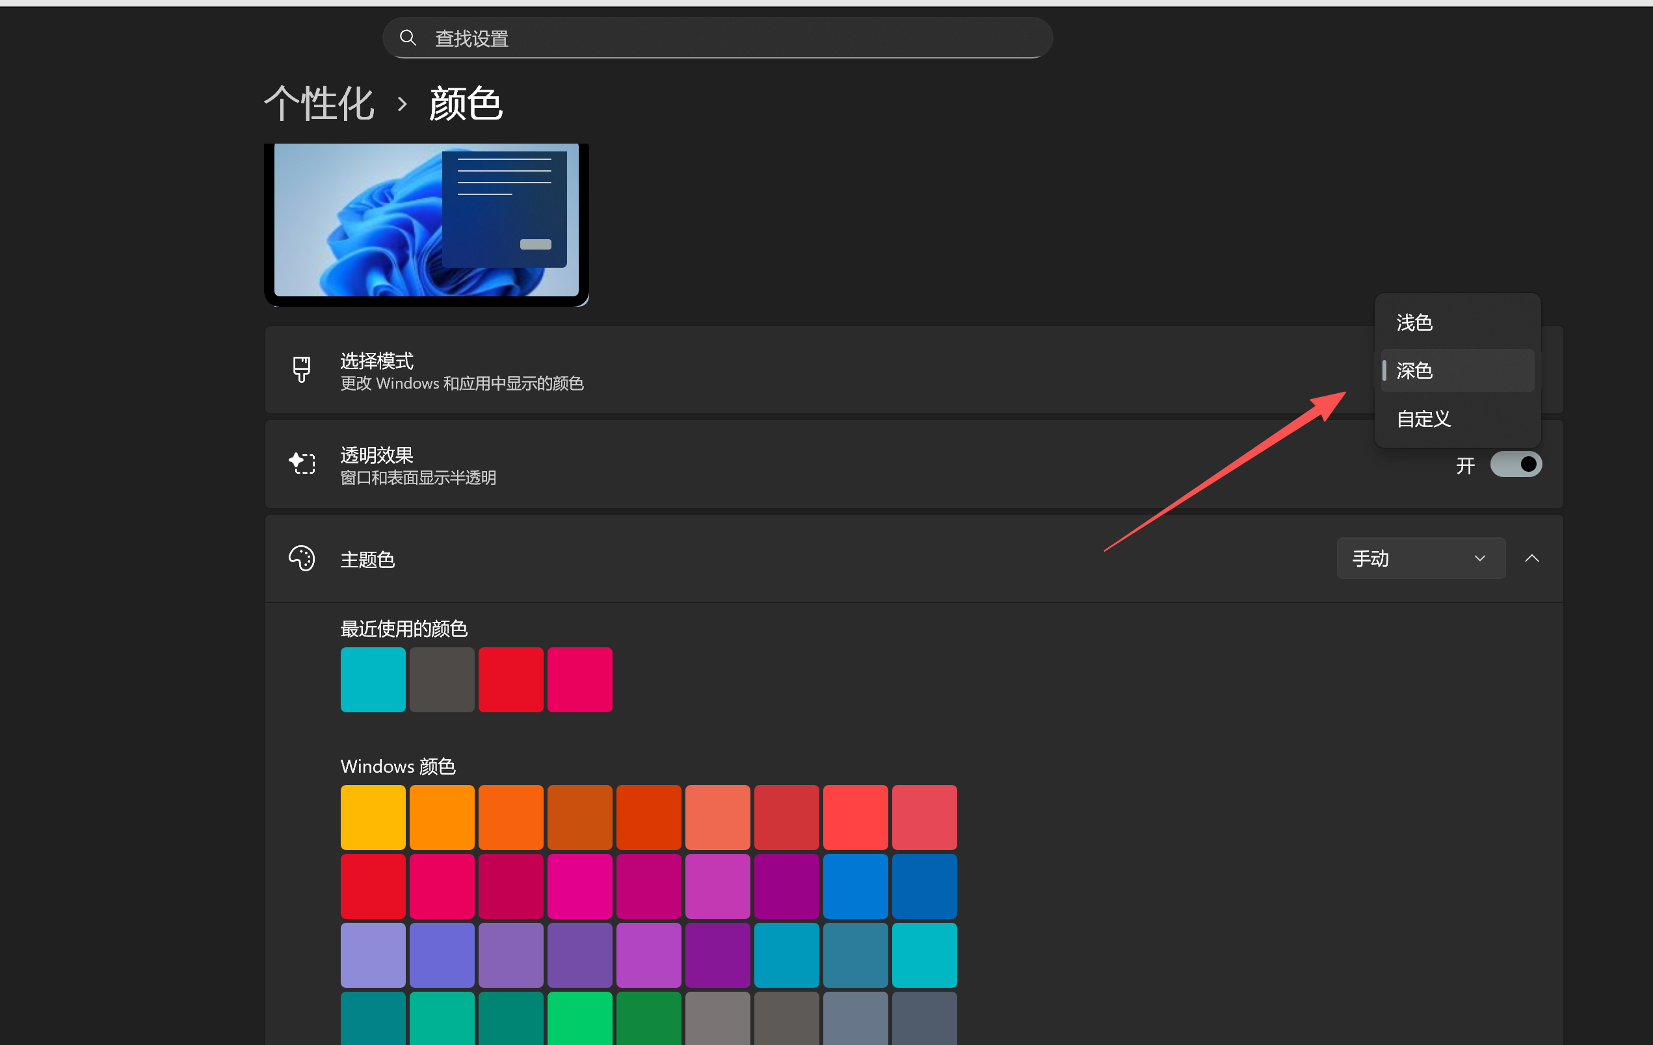Click the search magnifier icon
Screen dimensions: 1653x1045
pyautogui.click(x=409, y=38)
